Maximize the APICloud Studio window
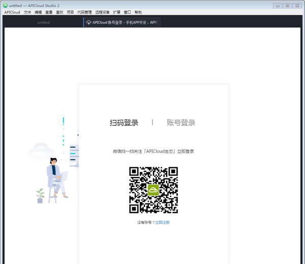305x264 pixels. [287, 6]
